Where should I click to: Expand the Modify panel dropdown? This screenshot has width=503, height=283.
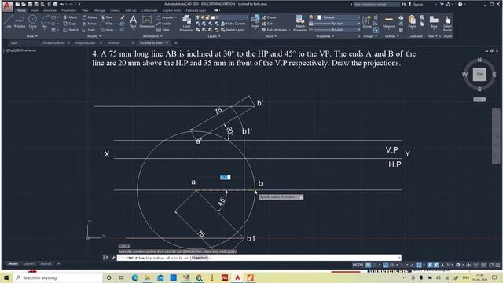[x=94, y=36]
